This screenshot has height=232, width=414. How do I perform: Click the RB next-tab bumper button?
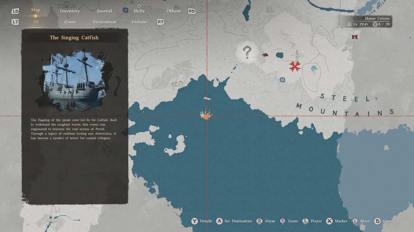click(x=191, y=11)
